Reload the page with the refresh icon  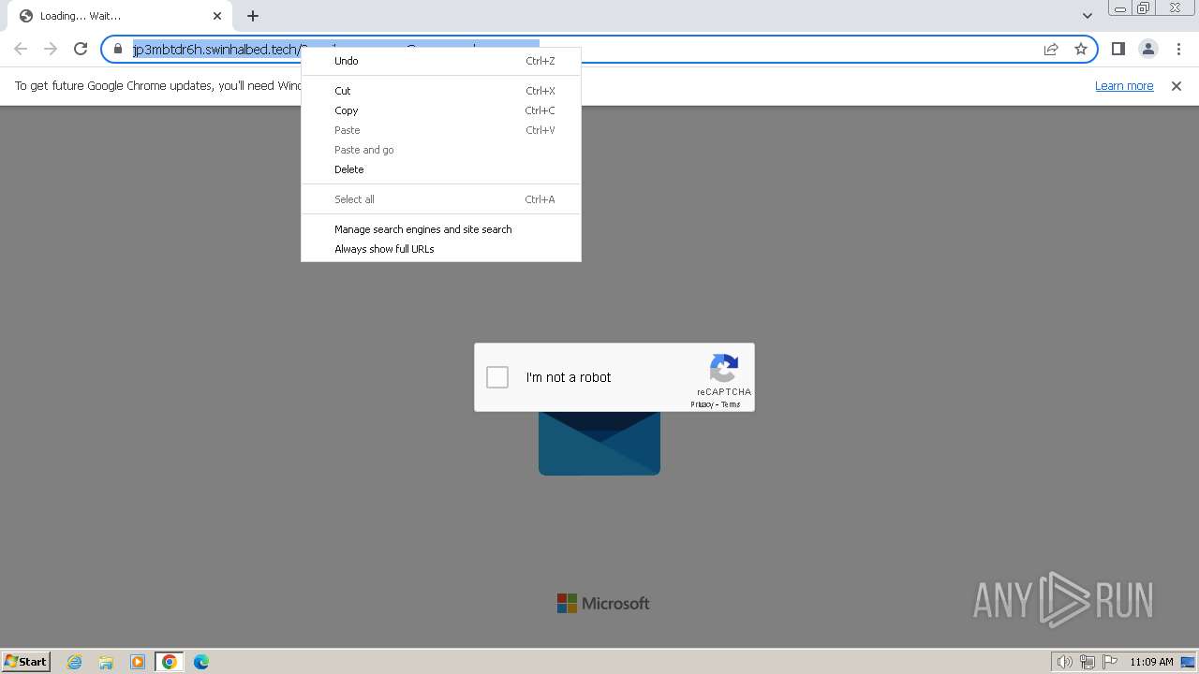coord(81,49)
